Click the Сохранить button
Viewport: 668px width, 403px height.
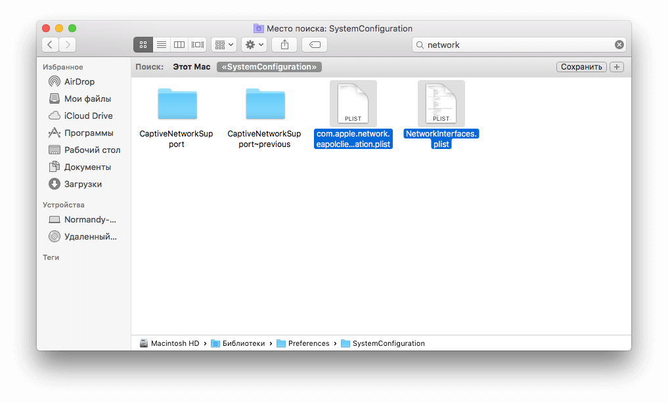581,67
